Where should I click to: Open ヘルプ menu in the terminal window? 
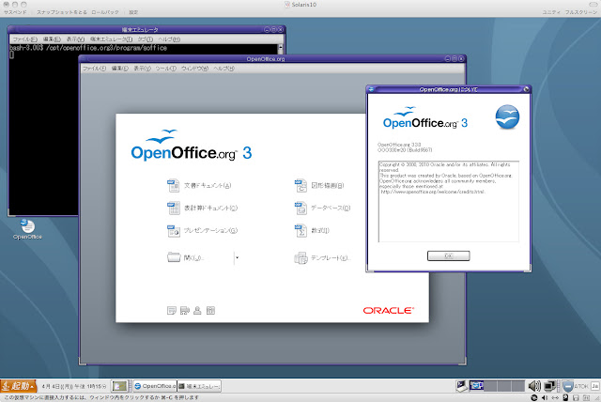(x=169, y=39)
